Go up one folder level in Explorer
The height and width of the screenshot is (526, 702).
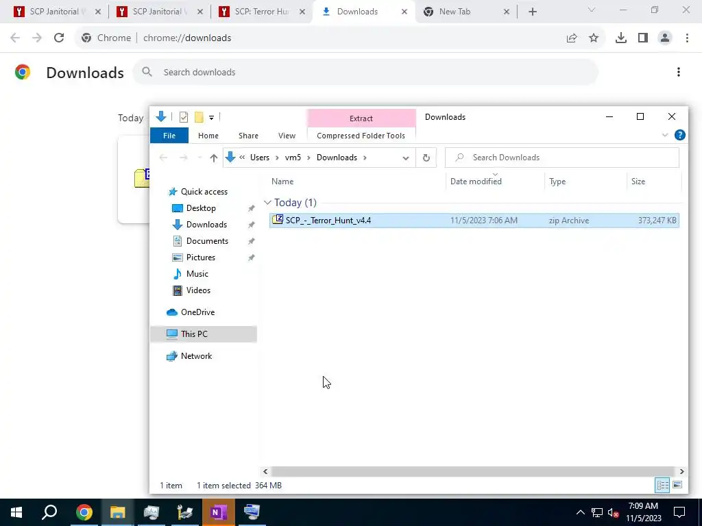click(214, 158)
